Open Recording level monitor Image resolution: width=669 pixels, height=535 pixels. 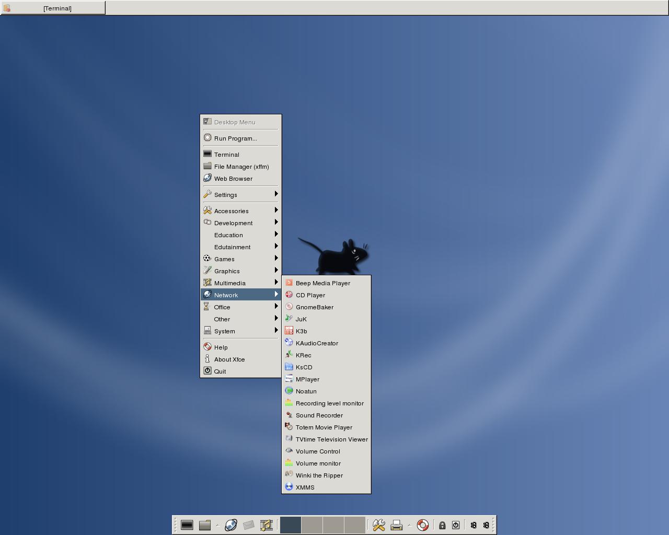pyautogui.click(x=326, y=403)
